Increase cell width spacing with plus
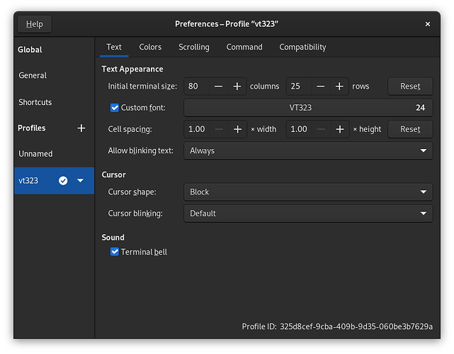Viewport: 454px width, 354px height. (237, 129)
